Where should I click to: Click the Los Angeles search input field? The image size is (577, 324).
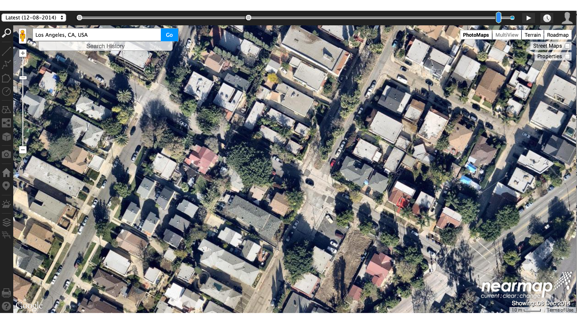(97, 35)
